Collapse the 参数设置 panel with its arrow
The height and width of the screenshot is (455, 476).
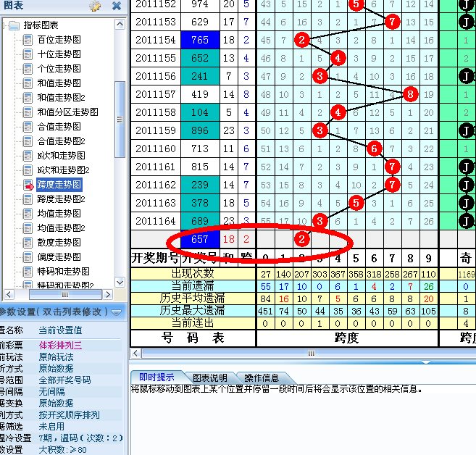point(116,312)
